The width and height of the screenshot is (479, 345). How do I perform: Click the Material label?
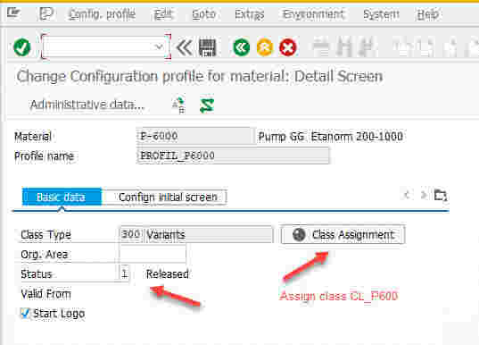(33, 136)
